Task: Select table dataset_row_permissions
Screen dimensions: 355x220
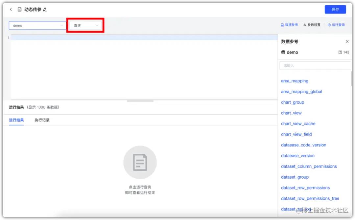Action: click(305, 188)
